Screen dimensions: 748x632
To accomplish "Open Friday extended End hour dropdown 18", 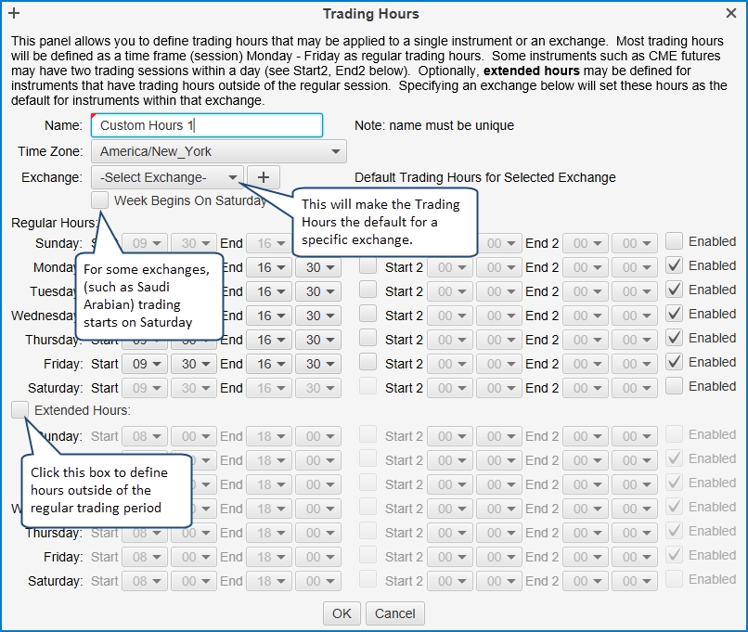I will 269,557.
